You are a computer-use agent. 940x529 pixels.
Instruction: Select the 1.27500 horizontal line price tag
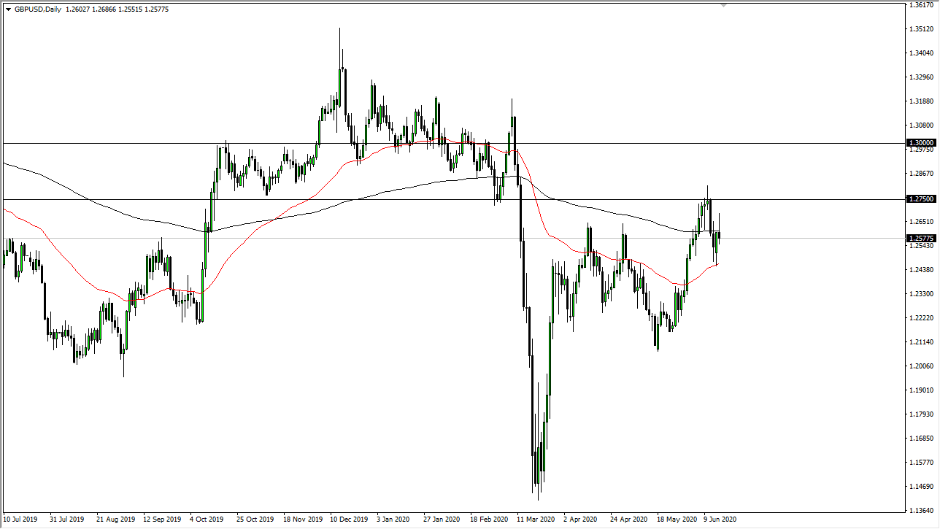click(x=921, y=198)
